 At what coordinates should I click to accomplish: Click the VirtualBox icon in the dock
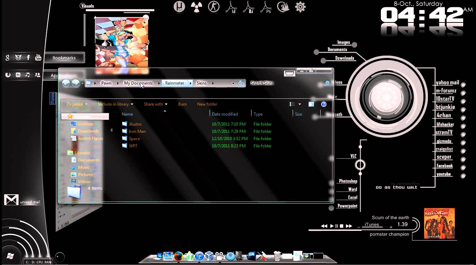[x=209, y=256]
